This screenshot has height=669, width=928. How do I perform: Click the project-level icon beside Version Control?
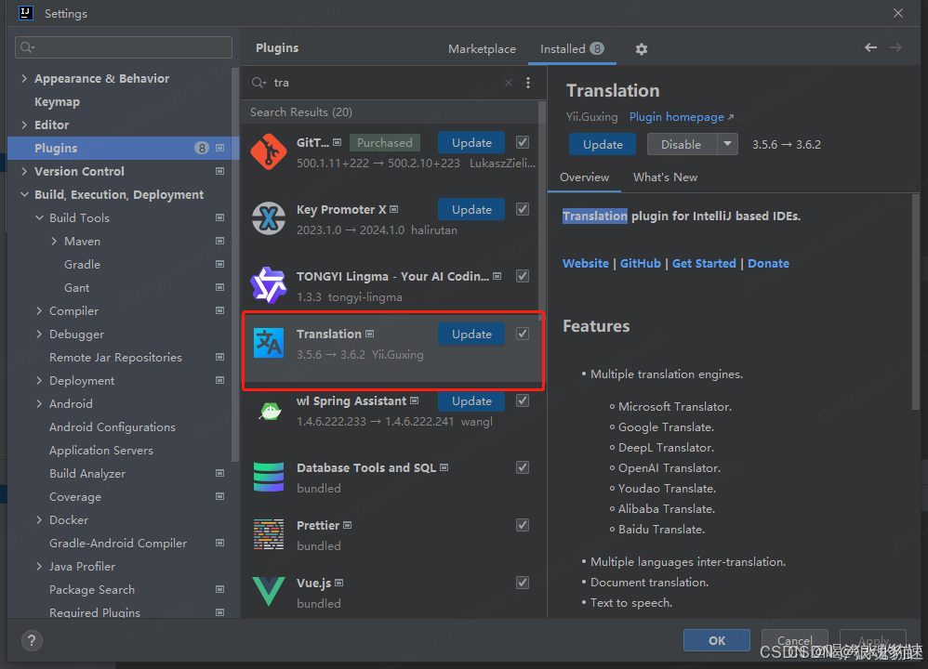point(220,172)
